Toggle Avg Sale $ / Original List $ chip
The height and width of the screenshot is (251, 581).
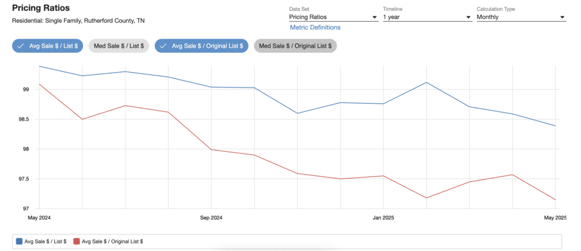pos(201,46)
